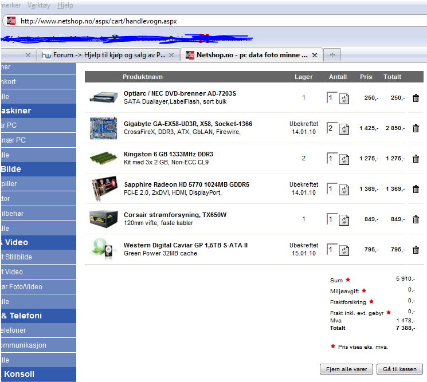427x382 pixels.
Task: Open Western Digital Caviar GP 1,5TB link
Action: click(x=186, y=245)
